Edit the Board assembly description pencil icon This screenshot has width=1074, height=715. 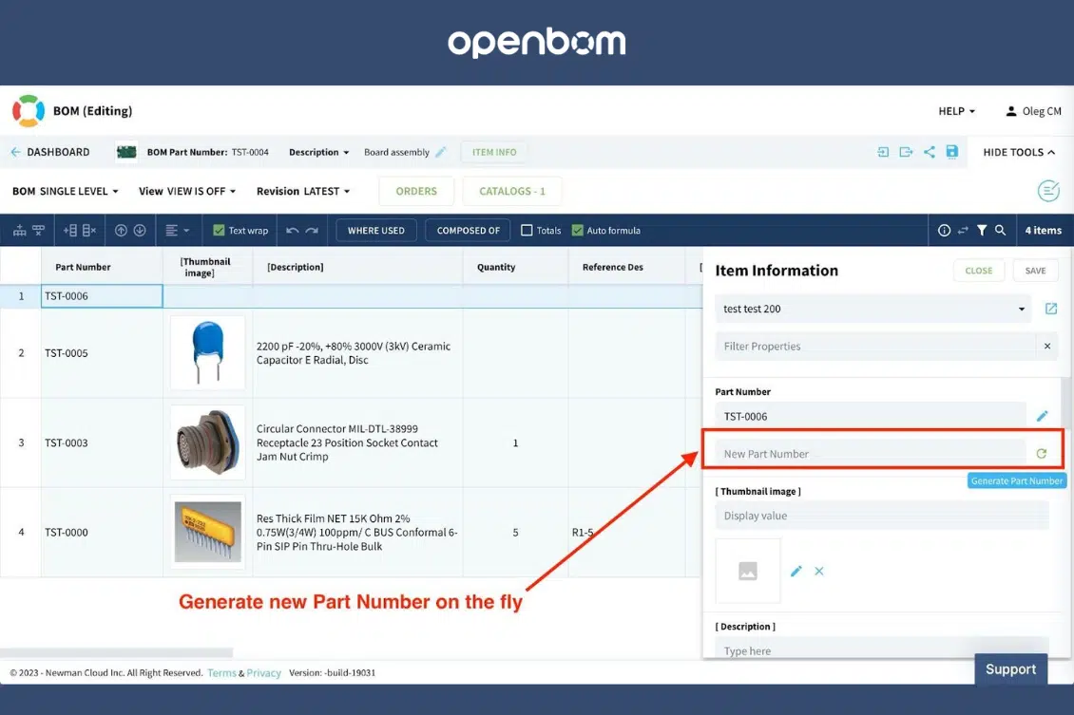(441, 152)
